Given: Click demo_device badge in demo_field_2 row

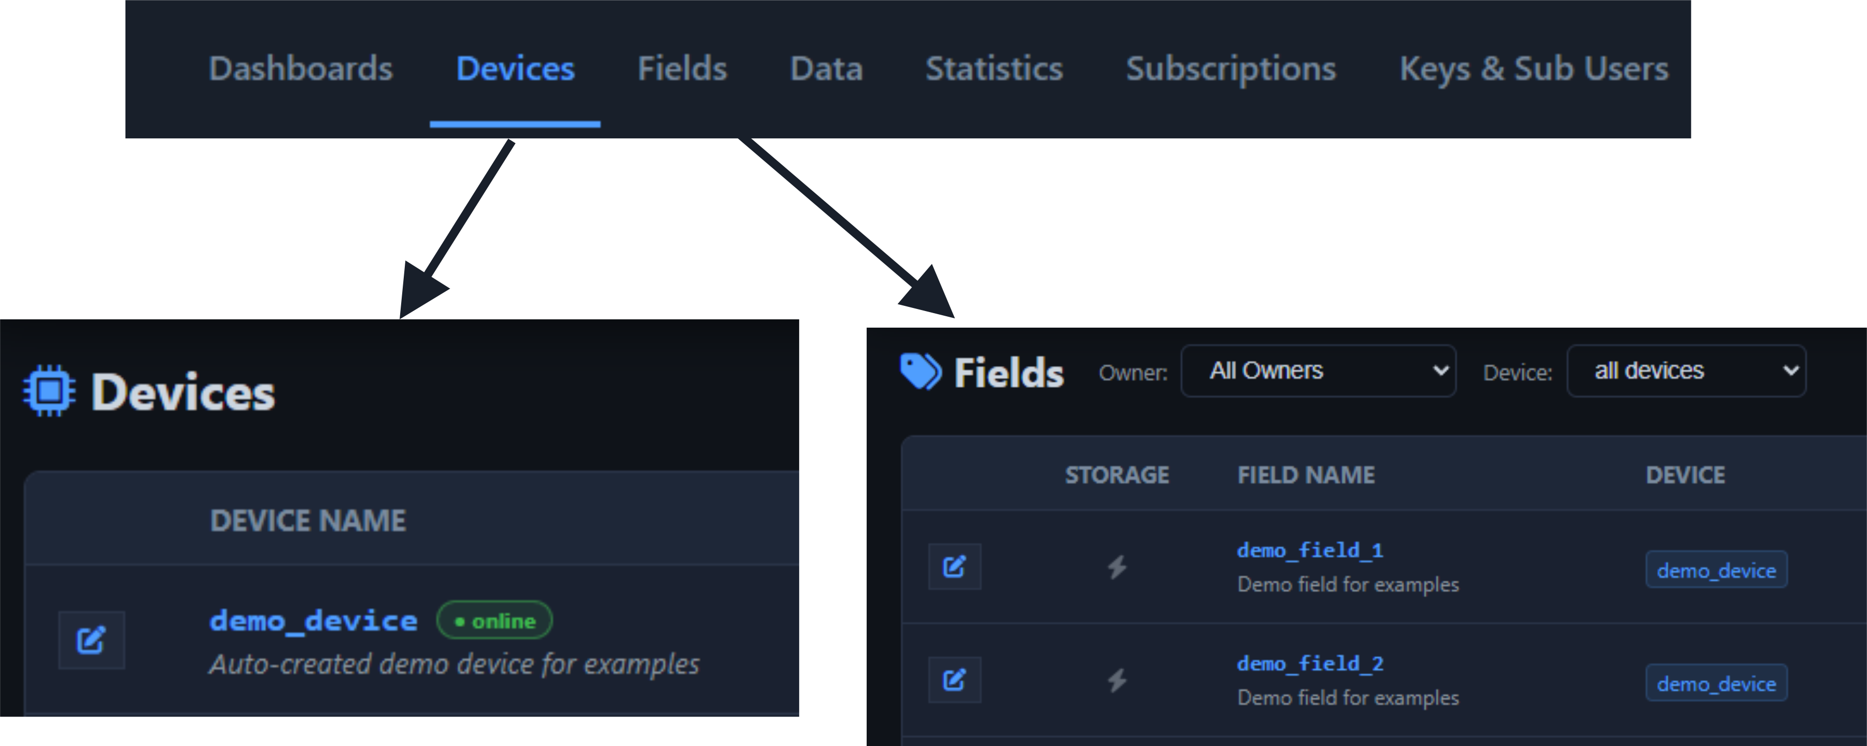Looking at the screenshot, I should [x=1716, y=683].
